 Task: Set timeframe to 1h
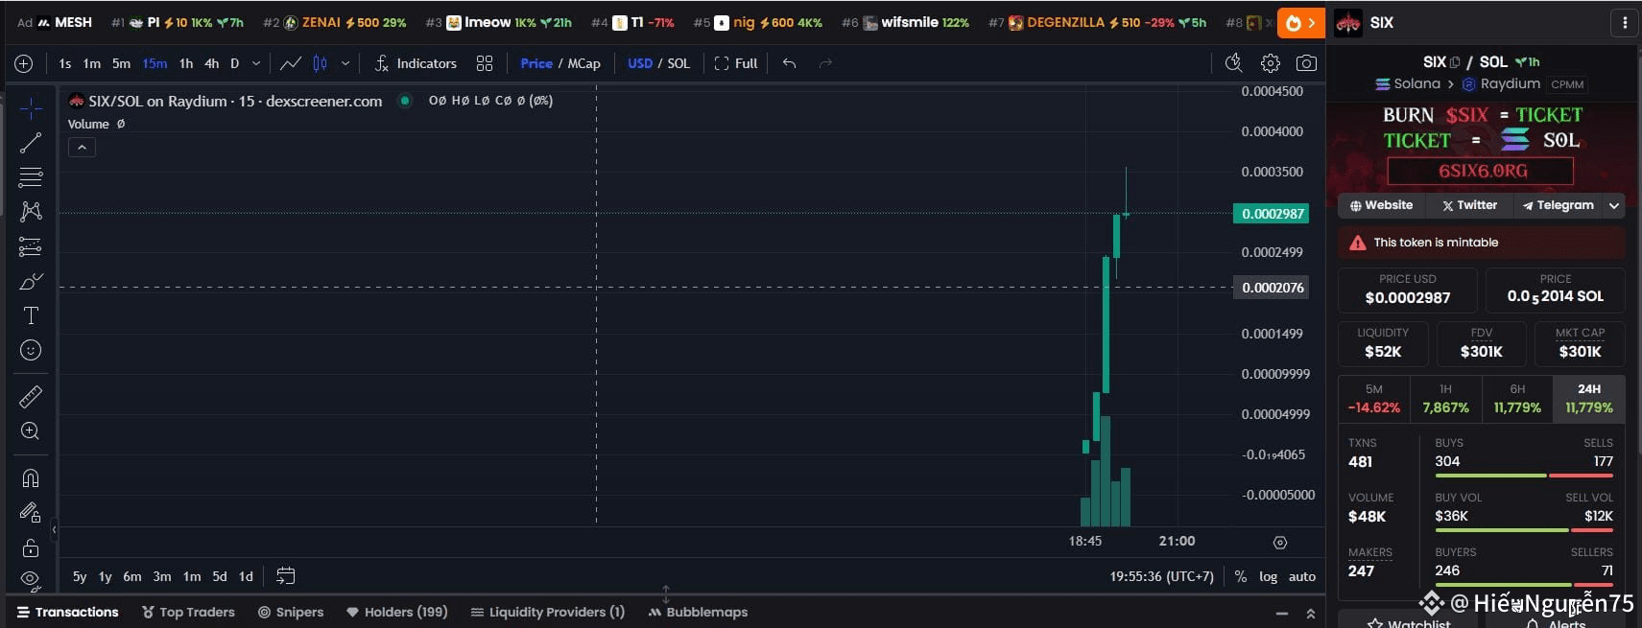coord(186,63)
